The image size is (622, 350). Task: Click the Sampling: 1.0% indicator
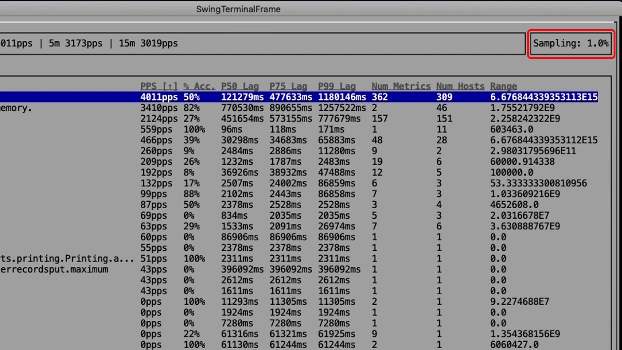pos(571,43)
